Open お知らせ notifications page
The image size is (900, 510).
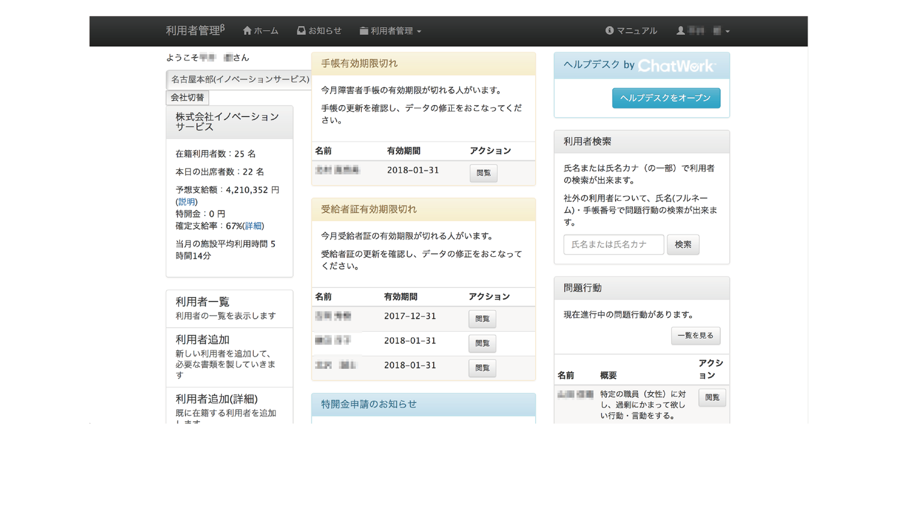(x=319, y=31)
